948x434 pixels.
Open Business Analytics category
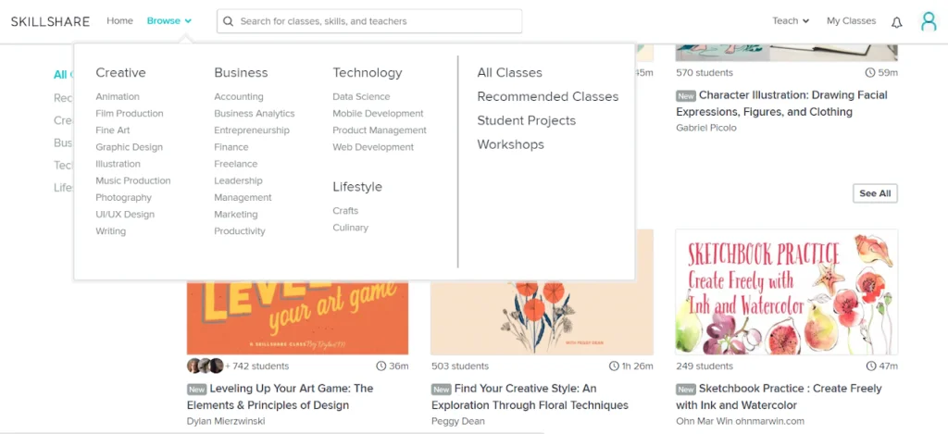[x=255, y=114]
